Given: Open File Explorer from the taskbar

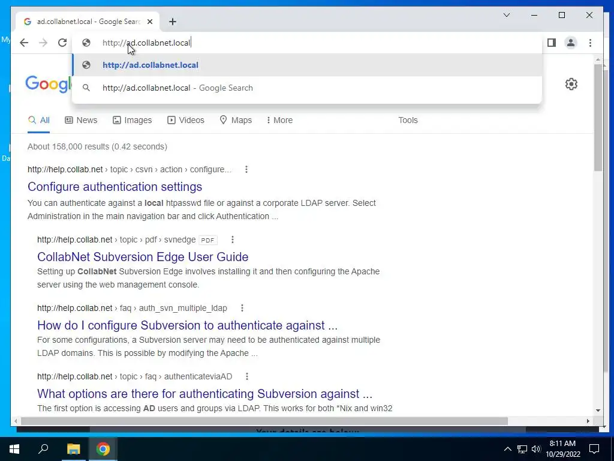Looking at the screenshot, I should point(73,449).
